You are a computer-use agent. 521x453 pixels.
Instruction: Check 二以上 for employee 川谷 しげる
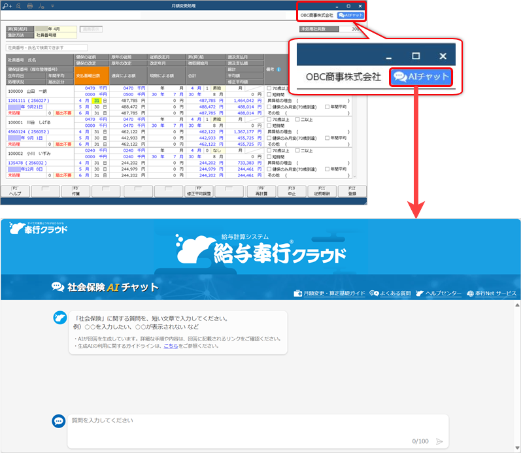click(x=297, y=120)
